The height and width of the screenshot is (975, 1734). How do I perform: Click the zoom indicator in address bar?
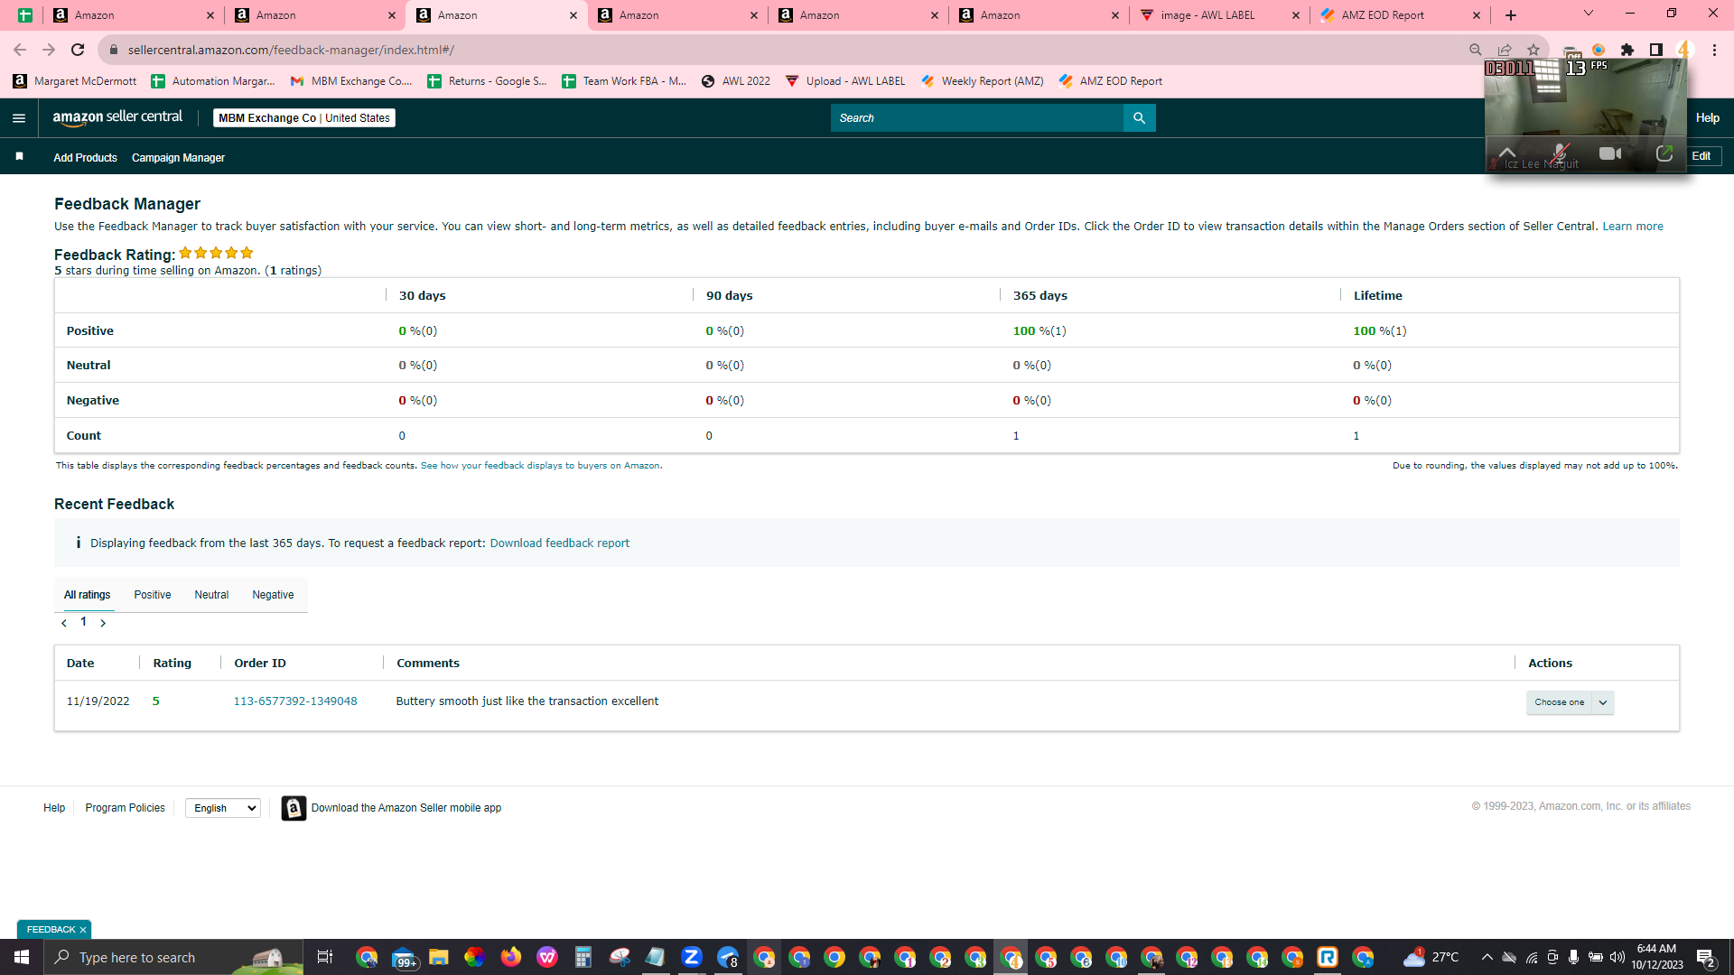1475,50
